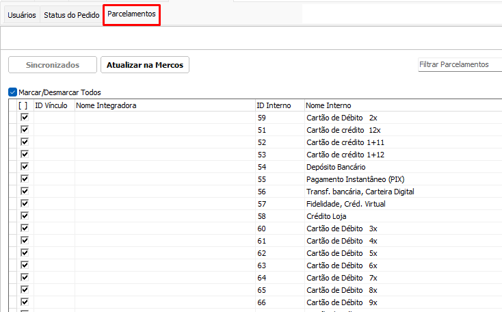This screenshot has width=502, height=312.
Task: Uncheck the row with ID Interno 59
Action: [x=25, y=118]
